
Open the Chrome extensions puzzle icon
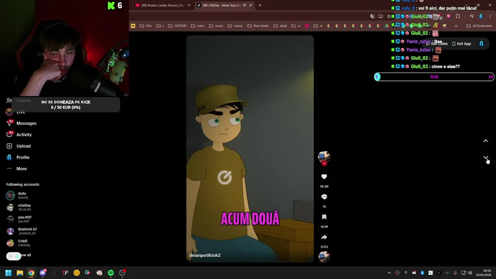coord(458,16)
